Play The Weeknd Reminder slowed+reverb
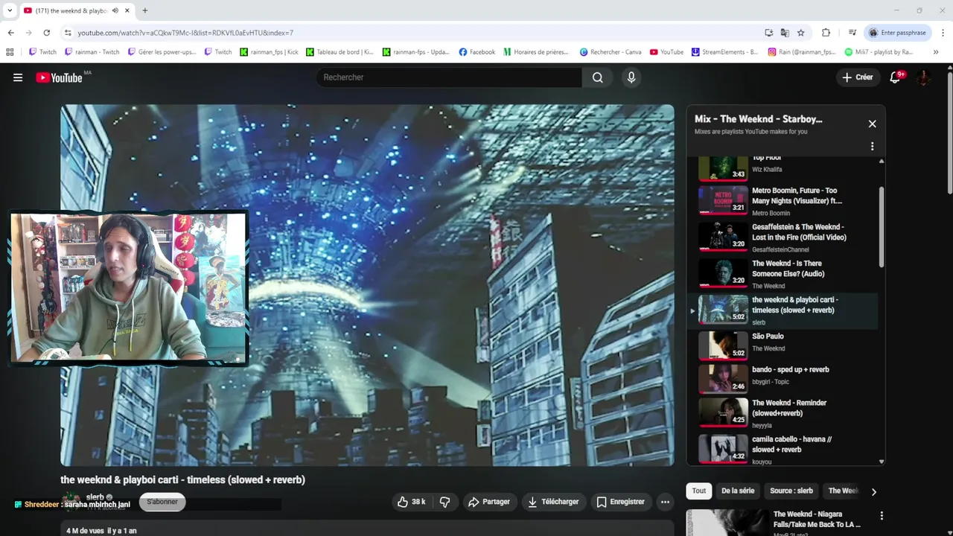The image size is (953, 536). pos(788,413)
